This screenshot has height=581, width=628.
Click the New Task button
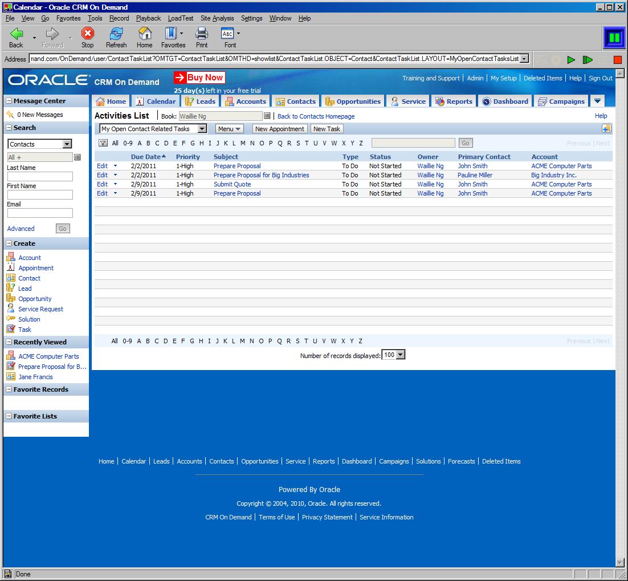click(x=327, y=129)
